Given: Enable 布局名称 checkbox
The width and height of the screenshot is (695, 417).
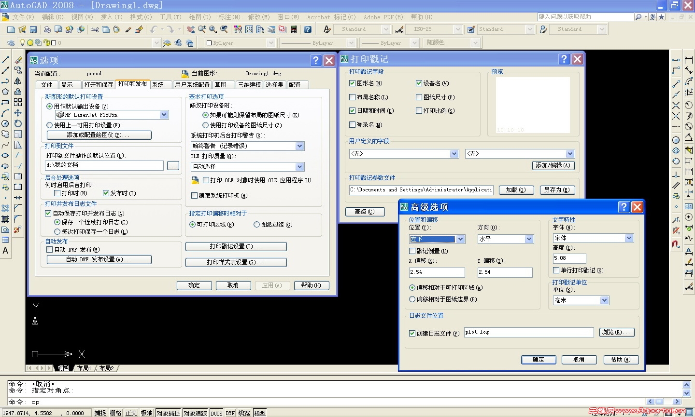Looking at the screenshot, I should [353, 97].
